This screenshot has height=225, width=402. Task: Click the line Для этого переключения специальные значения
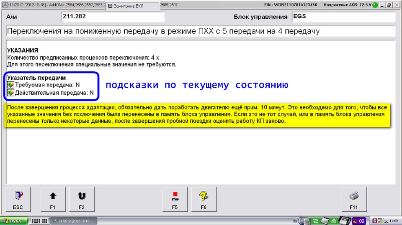pyautogui.click(x=92, y=64)
